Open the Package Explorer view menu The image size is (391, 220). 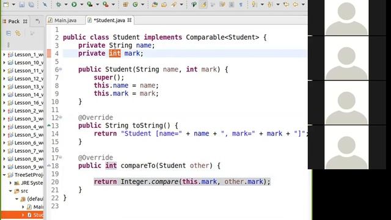pos(8,45)
